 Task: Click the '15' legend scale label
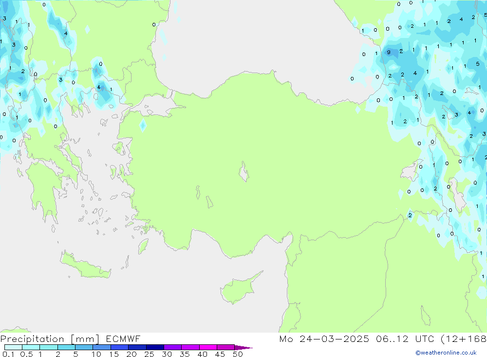[113, 354]
